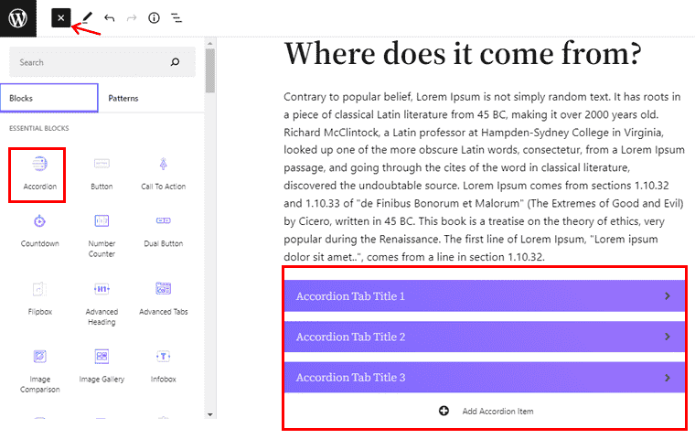The width and height of the screenshot is (695, 439).
Task: Click the scrollbar up arrow
Action: point(210,44)
